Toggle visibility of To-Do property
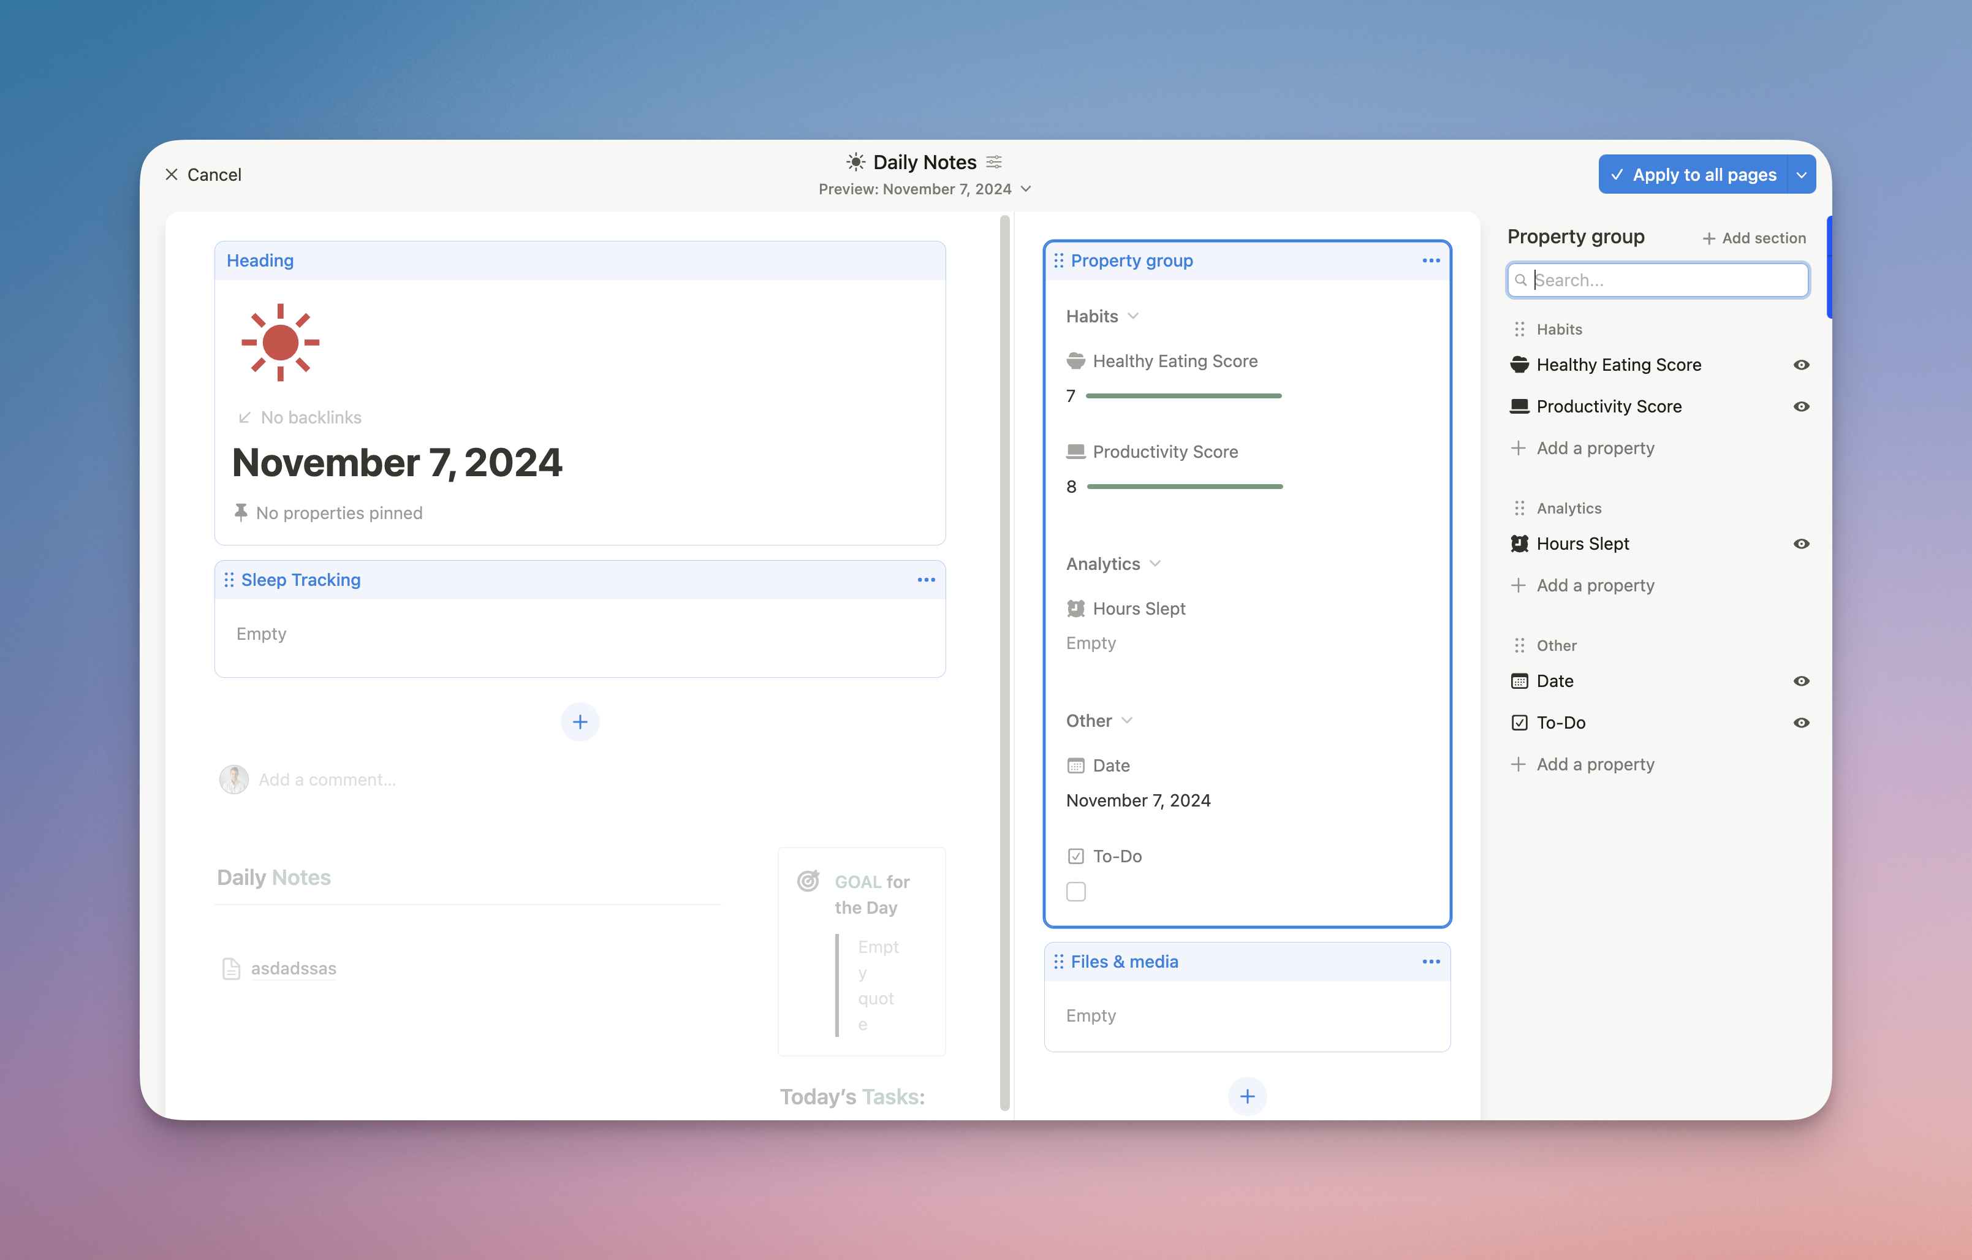 (x=1801, y=723)
